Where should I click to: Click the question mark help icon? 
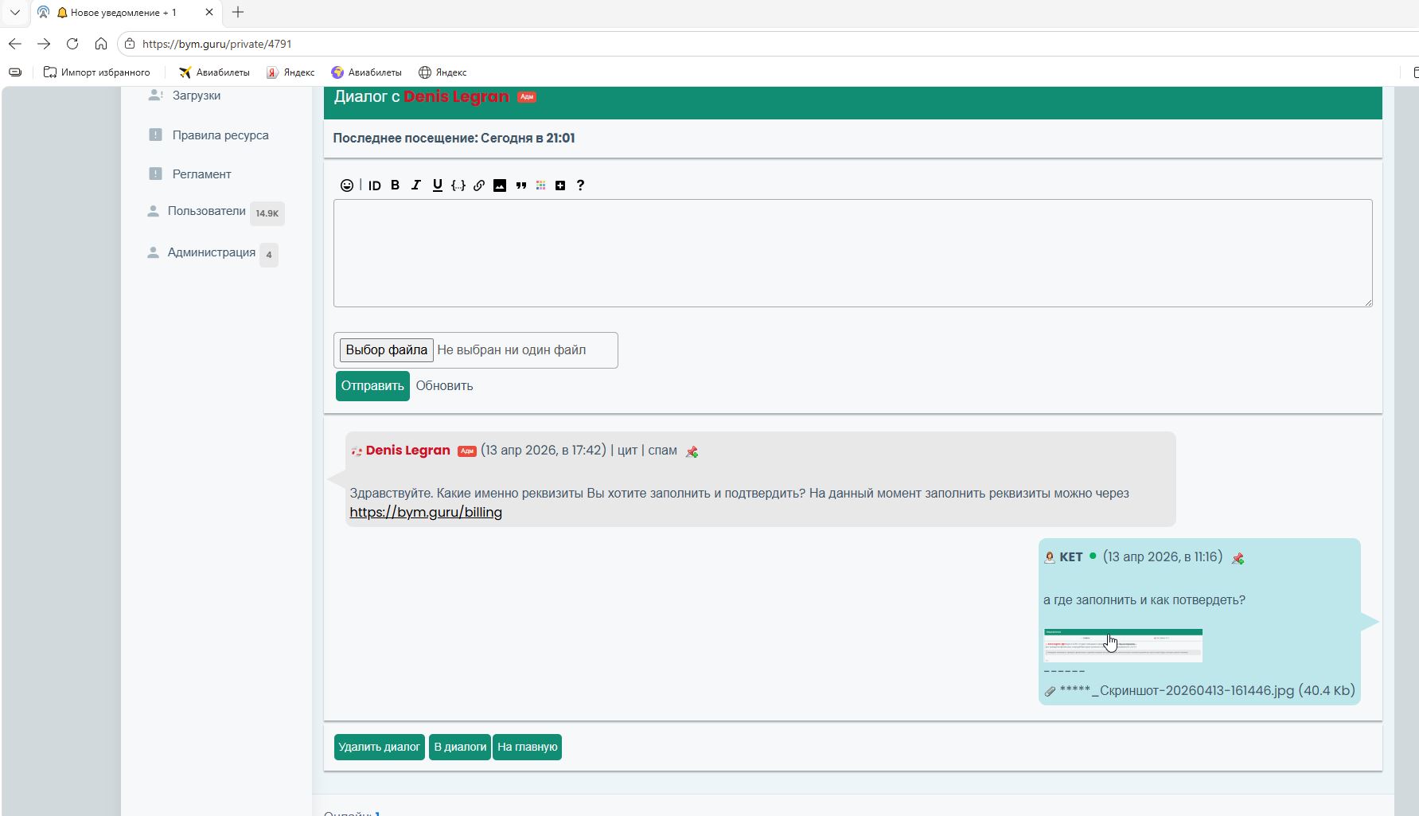click(x=580, y=185)
